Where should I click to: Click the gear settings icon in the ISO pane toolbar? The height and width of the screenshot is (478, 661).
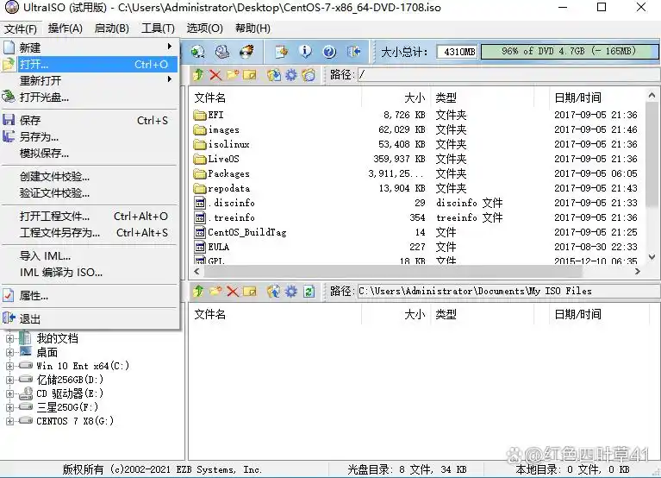(x=291, y=75)
